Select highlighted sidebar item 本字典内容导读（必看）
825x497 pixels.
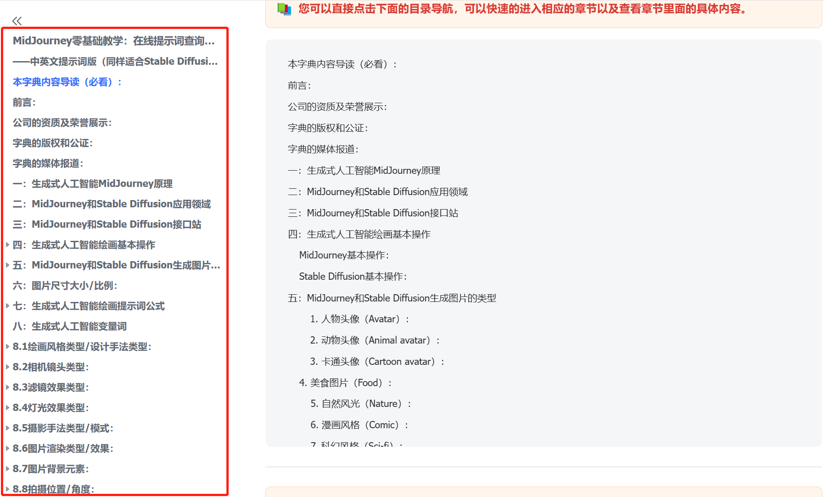tap(67, 82)
